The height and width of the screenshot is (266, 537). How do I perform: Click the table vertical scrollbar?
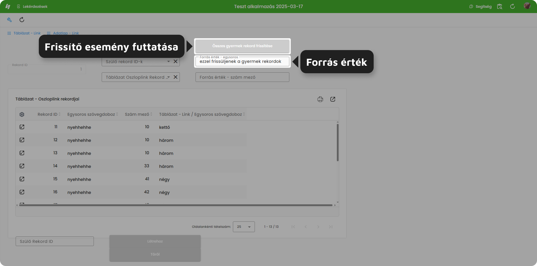tap(338, 142)
